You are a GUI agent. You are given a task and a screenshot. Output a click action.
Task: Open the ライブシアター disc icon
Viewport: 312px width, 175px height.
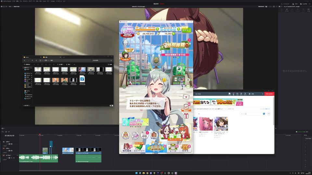pos(135,135)
